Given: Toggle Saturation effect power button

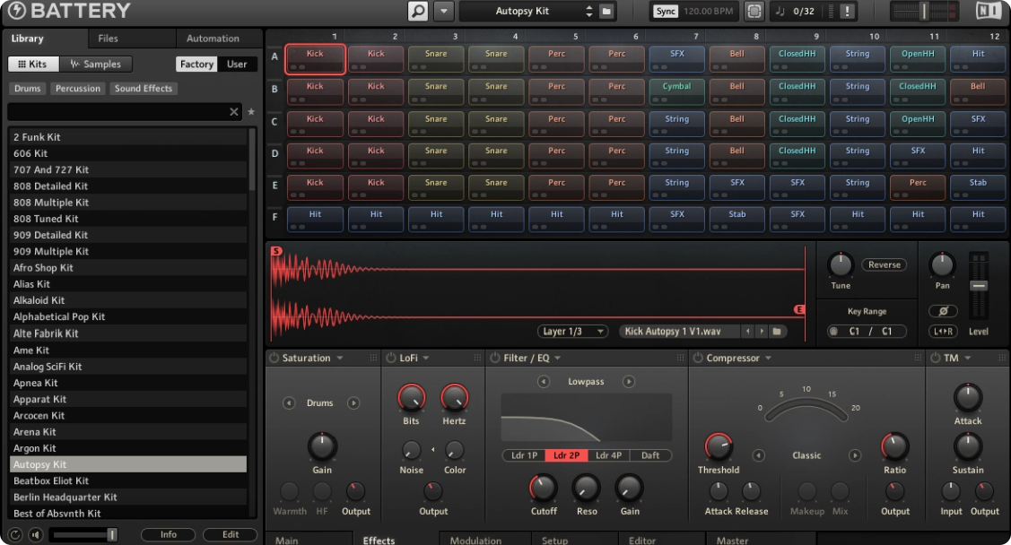Looking at the screenshot, I should click(274, 358).
